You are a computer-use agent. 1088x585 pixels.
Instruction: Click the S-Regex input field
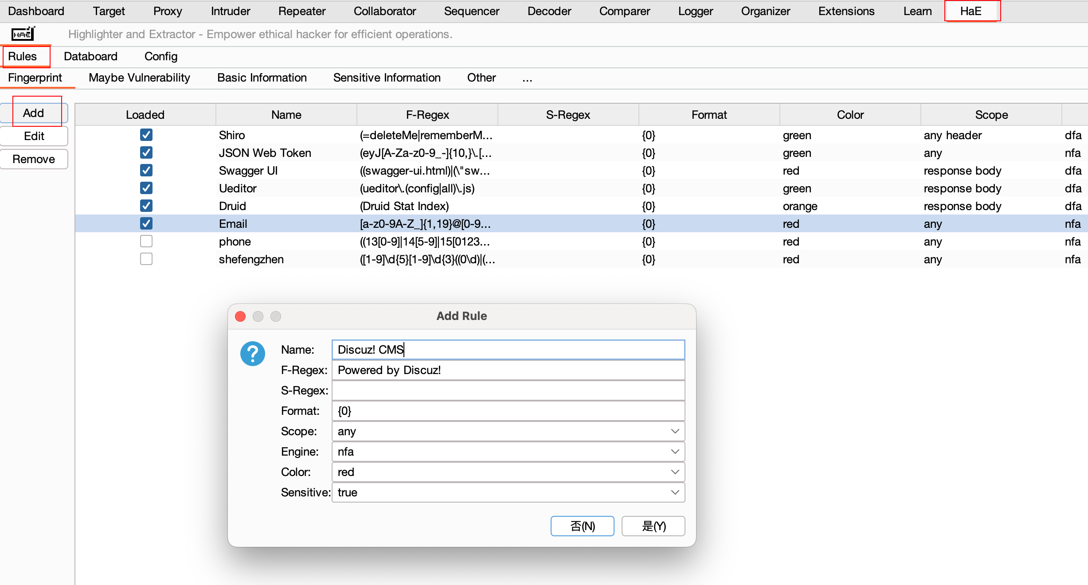tap(508, 390)
